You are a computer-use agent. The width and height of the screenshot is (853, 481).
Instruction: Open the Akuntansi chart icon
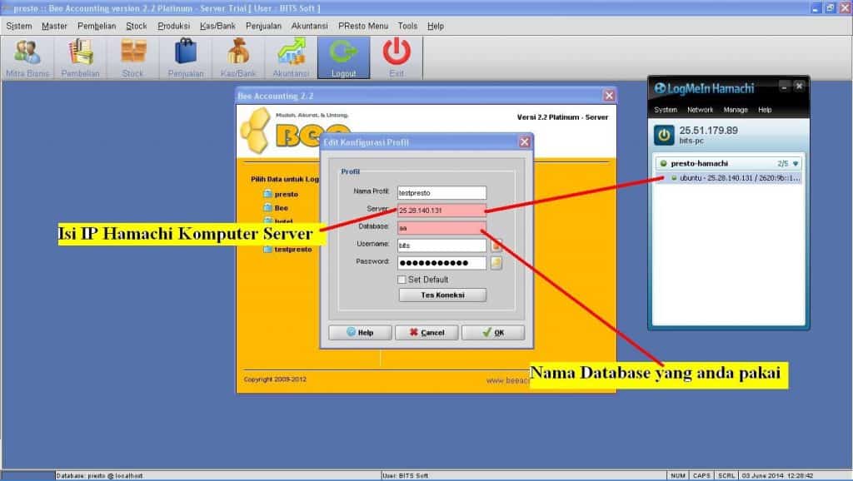pos(291,53)
